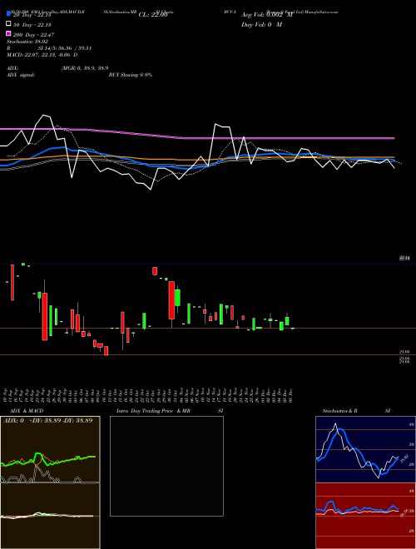Click the white price line's peak near 11 Nov
This screenshot has width=416, height=549.
[215, 124]
